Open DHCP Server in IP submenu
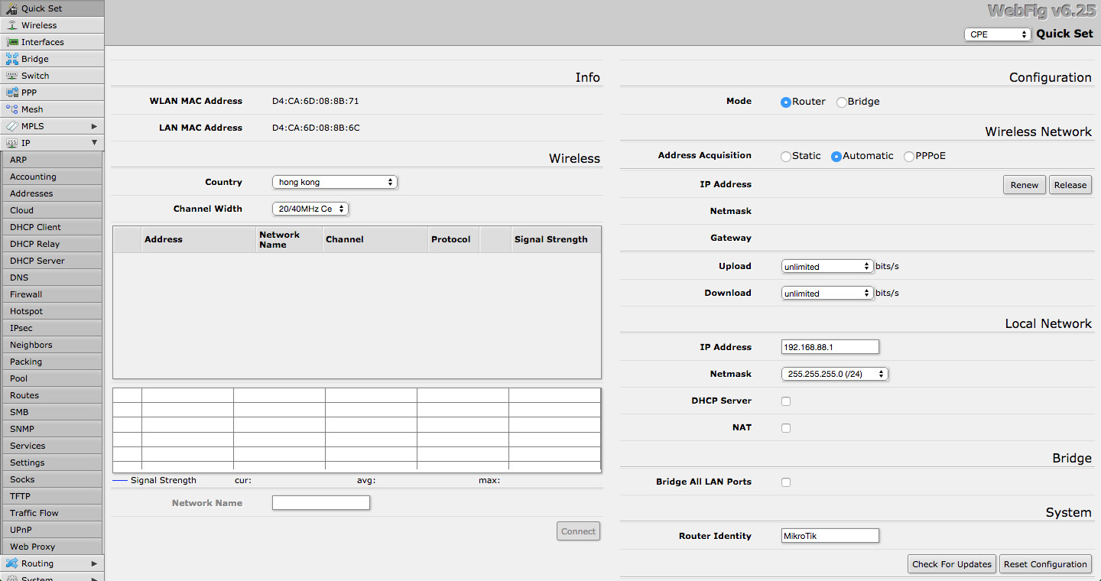 [37, 261]
